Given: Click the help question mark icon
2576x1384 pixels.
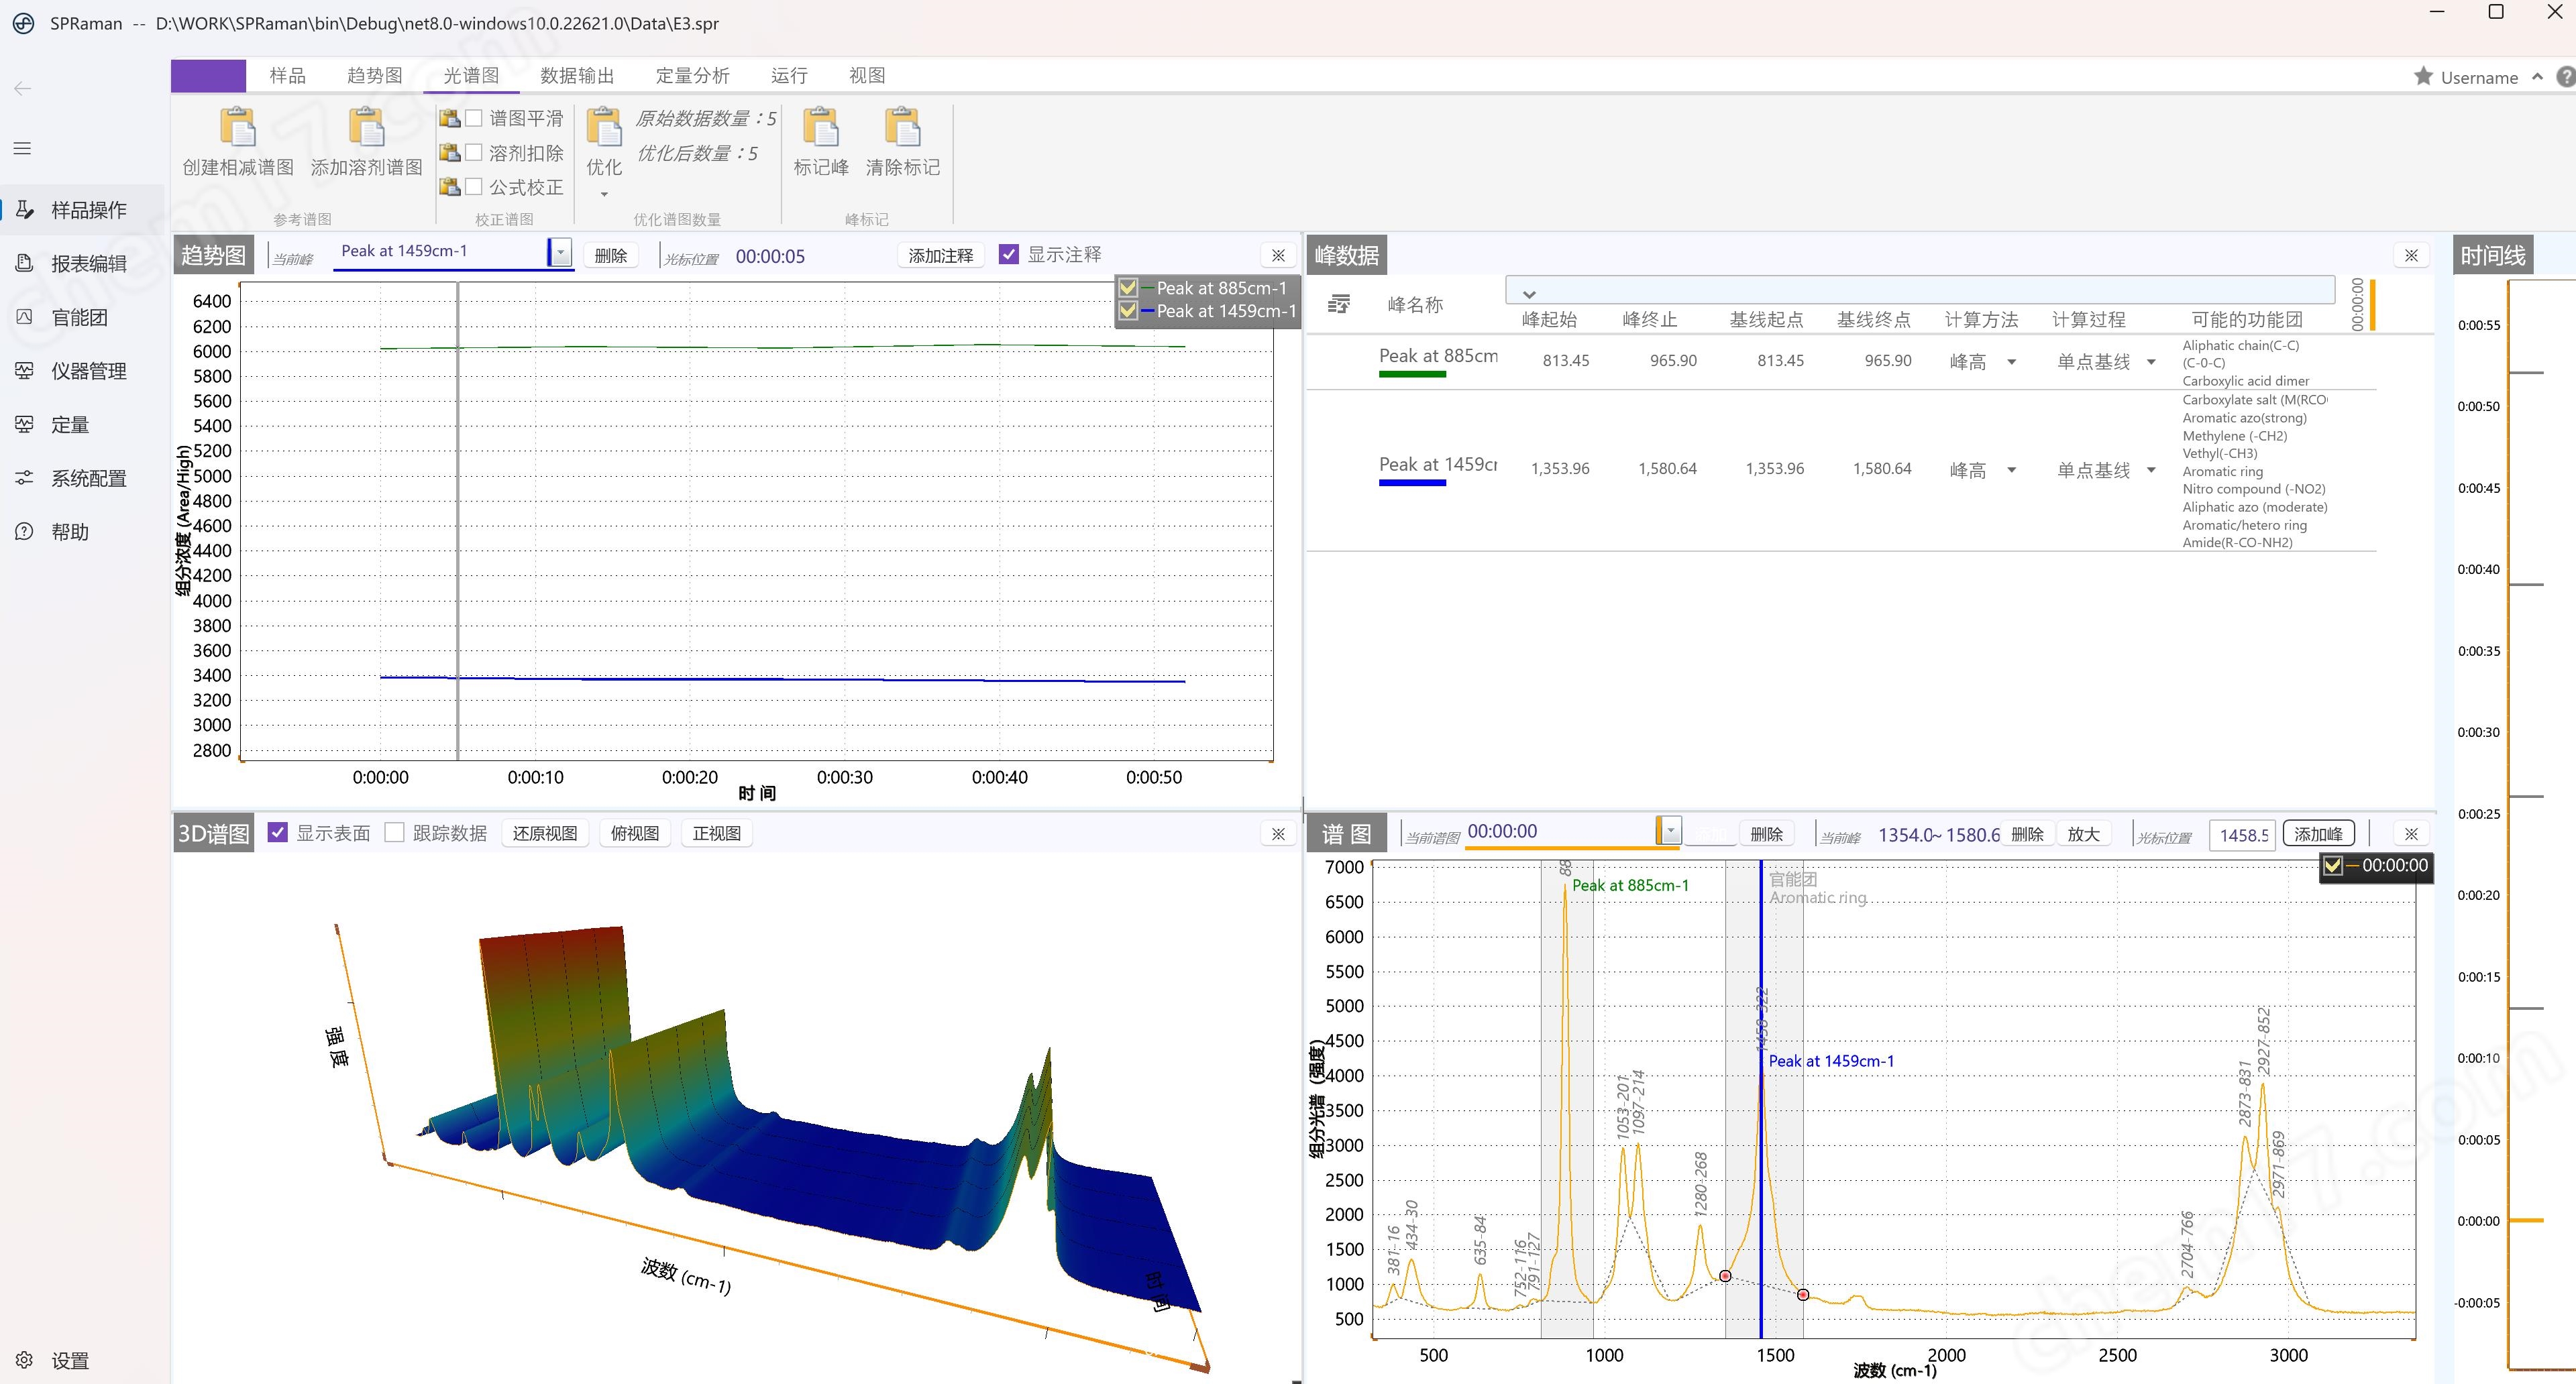Looking at the screenshot, I should point(2565,77).
